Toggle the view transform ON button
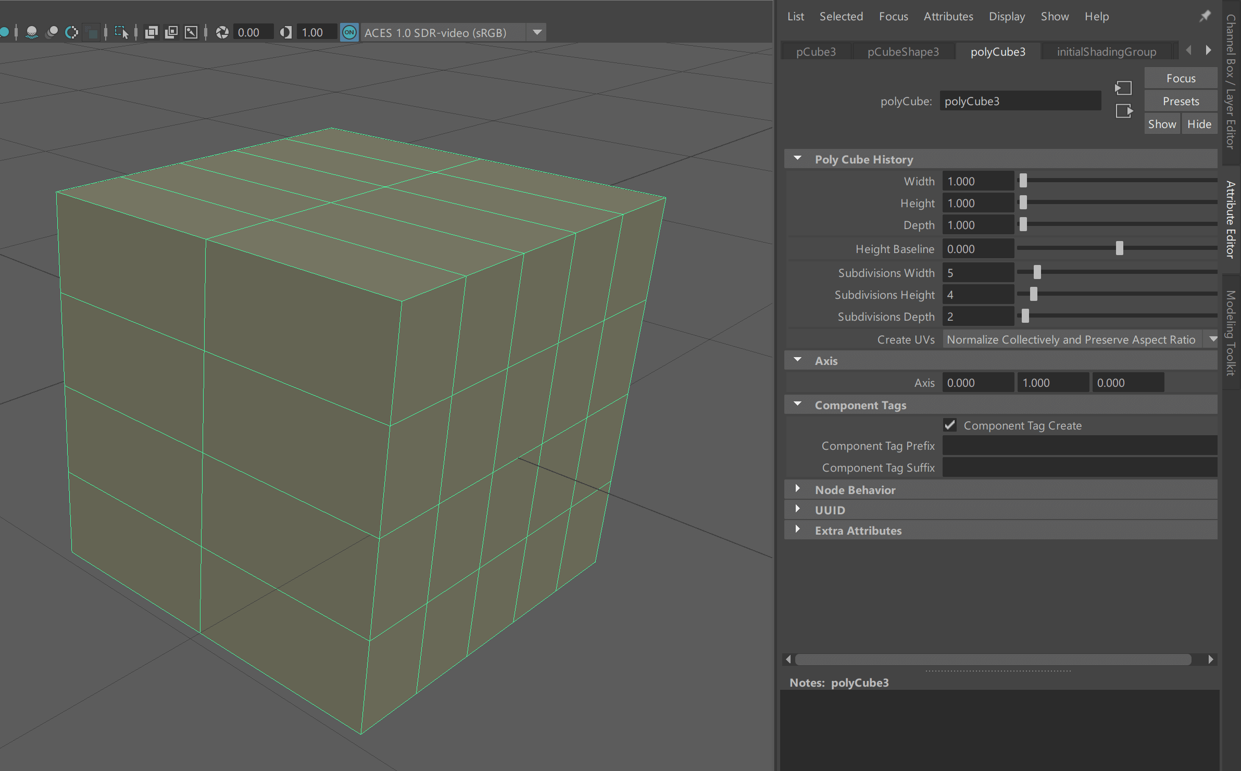The height and width of the screenshot is (771, 1241). pos(349,32)
